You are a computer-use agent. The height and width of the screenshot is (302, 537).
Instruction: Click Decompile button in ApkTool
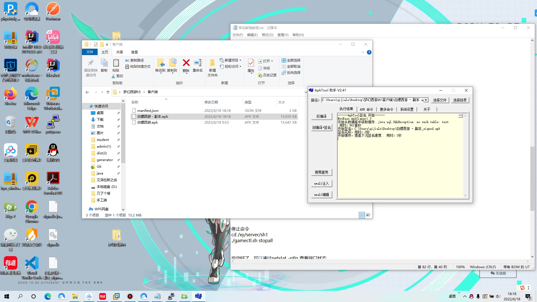pyautogui.click(x=322, y=116)
